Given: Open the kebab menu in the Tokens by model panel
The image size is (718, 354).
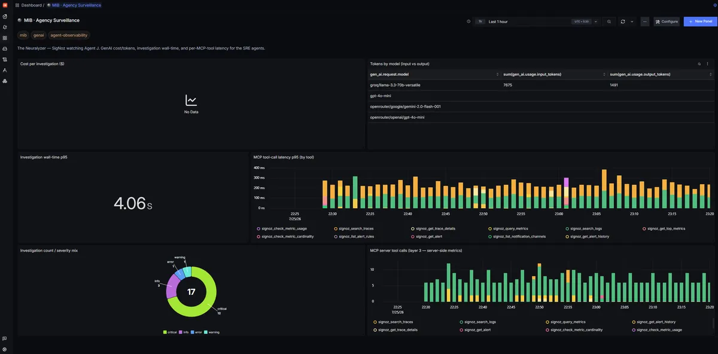Looking at the screenshot, I should point(707,63).
